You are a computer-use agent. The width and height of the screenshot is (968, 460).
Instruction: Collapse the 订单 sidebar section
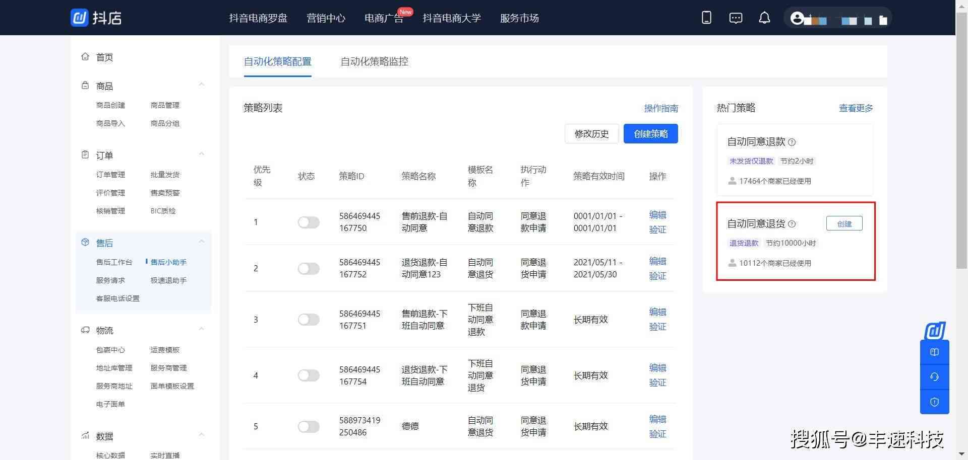coord(202,154)
